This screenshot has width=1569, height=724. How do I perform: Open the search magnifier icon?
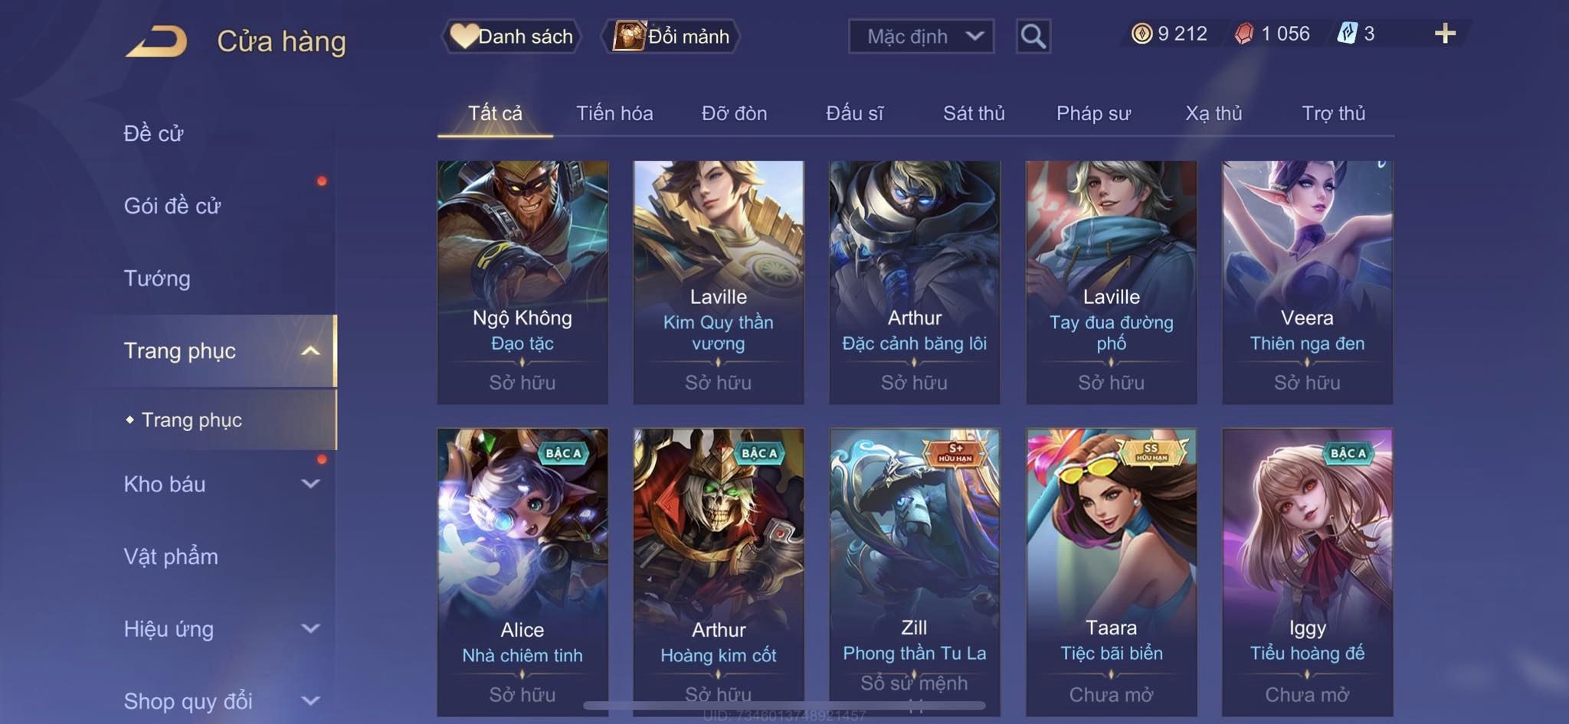1033,36
